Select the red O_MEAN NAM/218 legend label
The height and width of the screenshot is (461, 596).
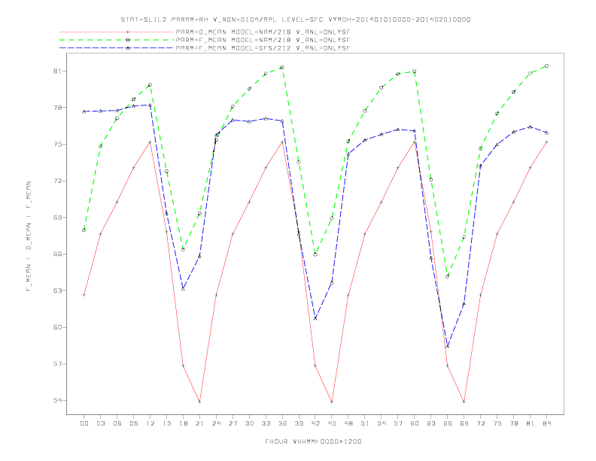click(263, 32)
